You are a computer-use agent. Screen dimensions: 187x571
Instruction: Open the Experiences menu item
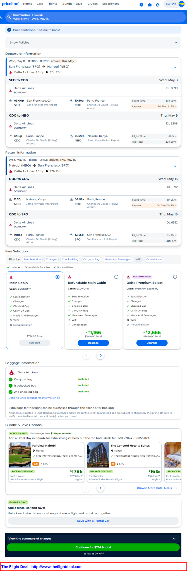coord(111,4)
